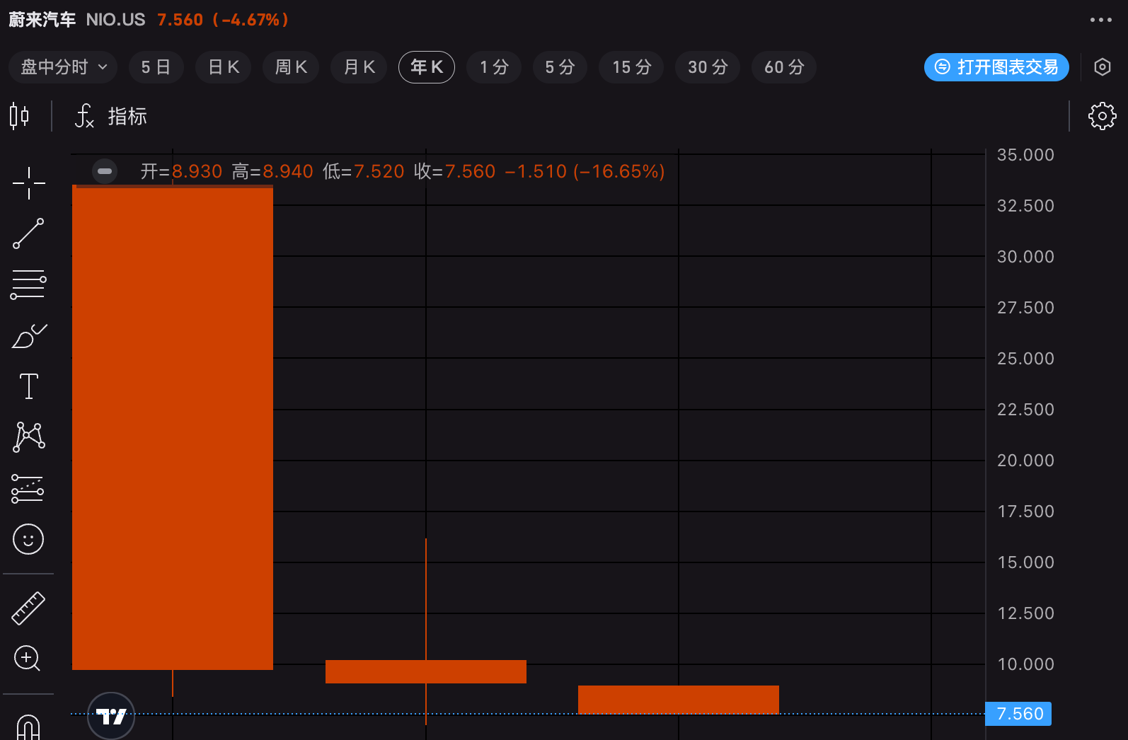Select the pattern drawing tool
Viewport: 1128px width, 740px height.
point(29,437)
